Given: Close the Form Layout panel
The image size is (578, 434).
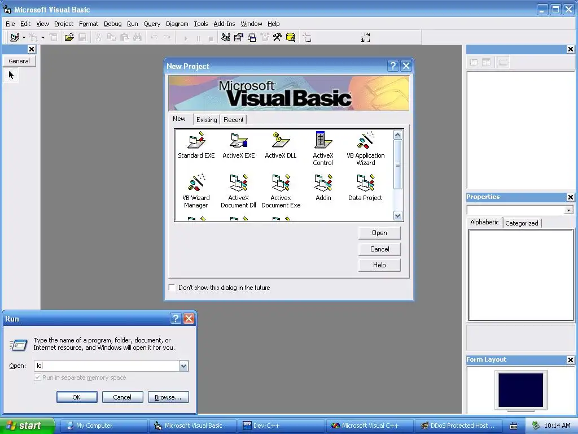Looking at the screenshot, I should click(570, 360).
